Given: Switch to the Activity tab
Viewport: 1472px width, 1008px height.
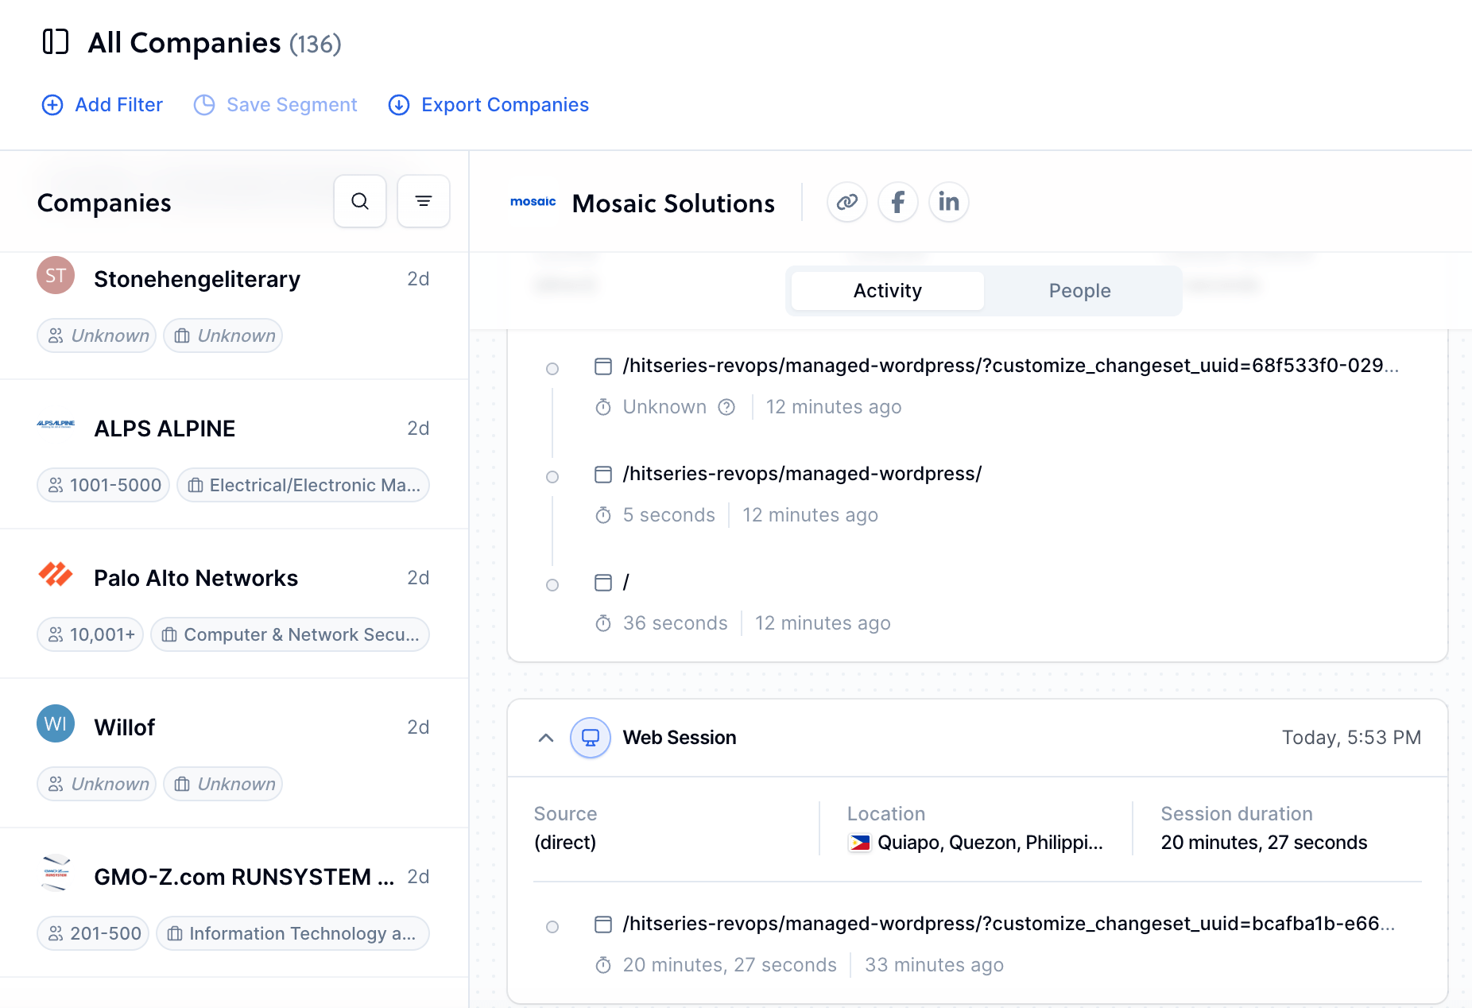Looking at the screenshot, I should coord(888,291).
